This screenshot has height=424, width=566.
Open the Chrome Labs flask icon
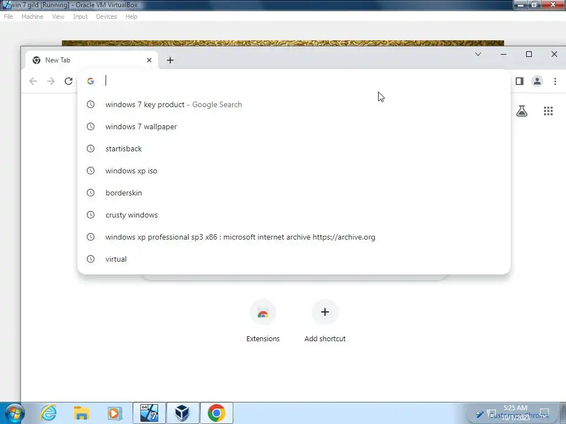point(522,111)
